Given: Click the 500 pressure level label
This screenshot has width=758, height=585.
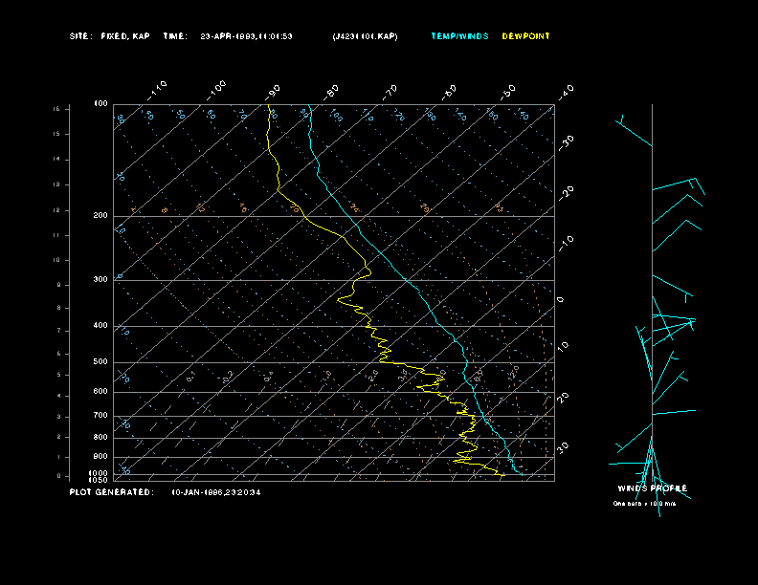Looking at the screenshot, I should [x=100, y=362].
